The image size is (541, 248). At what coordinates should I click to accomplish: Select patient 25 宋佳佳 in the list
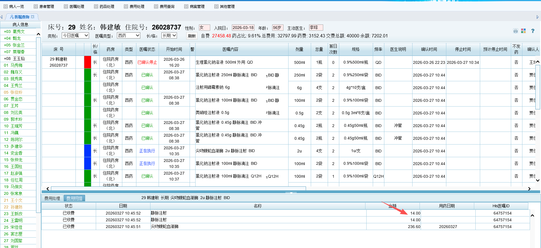[18, 227]
